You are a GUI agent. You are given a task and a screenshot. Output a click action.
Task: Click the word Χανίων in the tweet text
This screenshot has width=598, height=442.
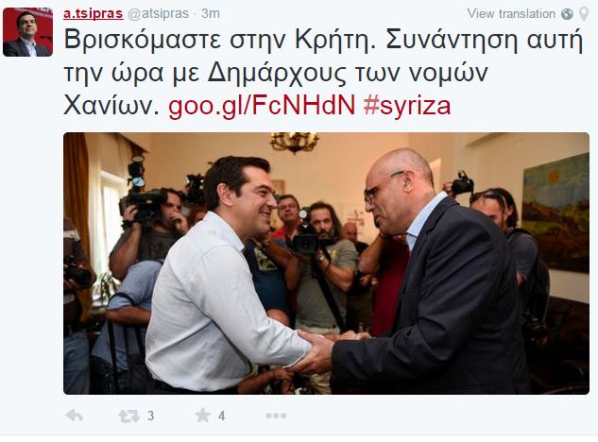pyautogui.click(x=111, y=105)
